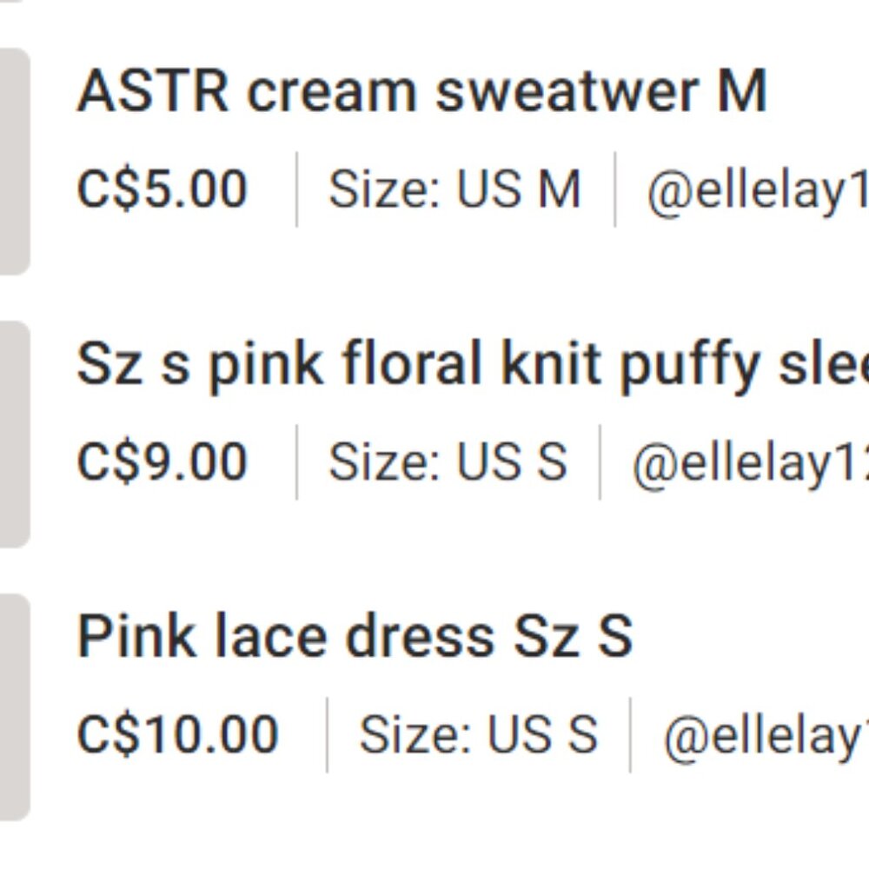Click the C$5.00 price label
This screenshot has height=869, width=869.
[161, 188]
